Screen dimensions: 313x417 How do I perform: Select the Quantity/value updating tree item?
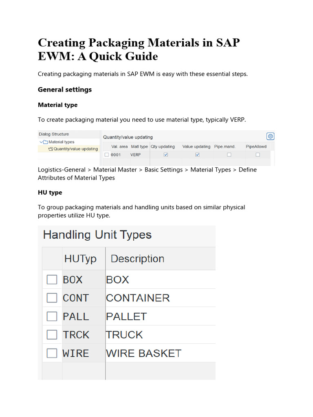point(75,149)
